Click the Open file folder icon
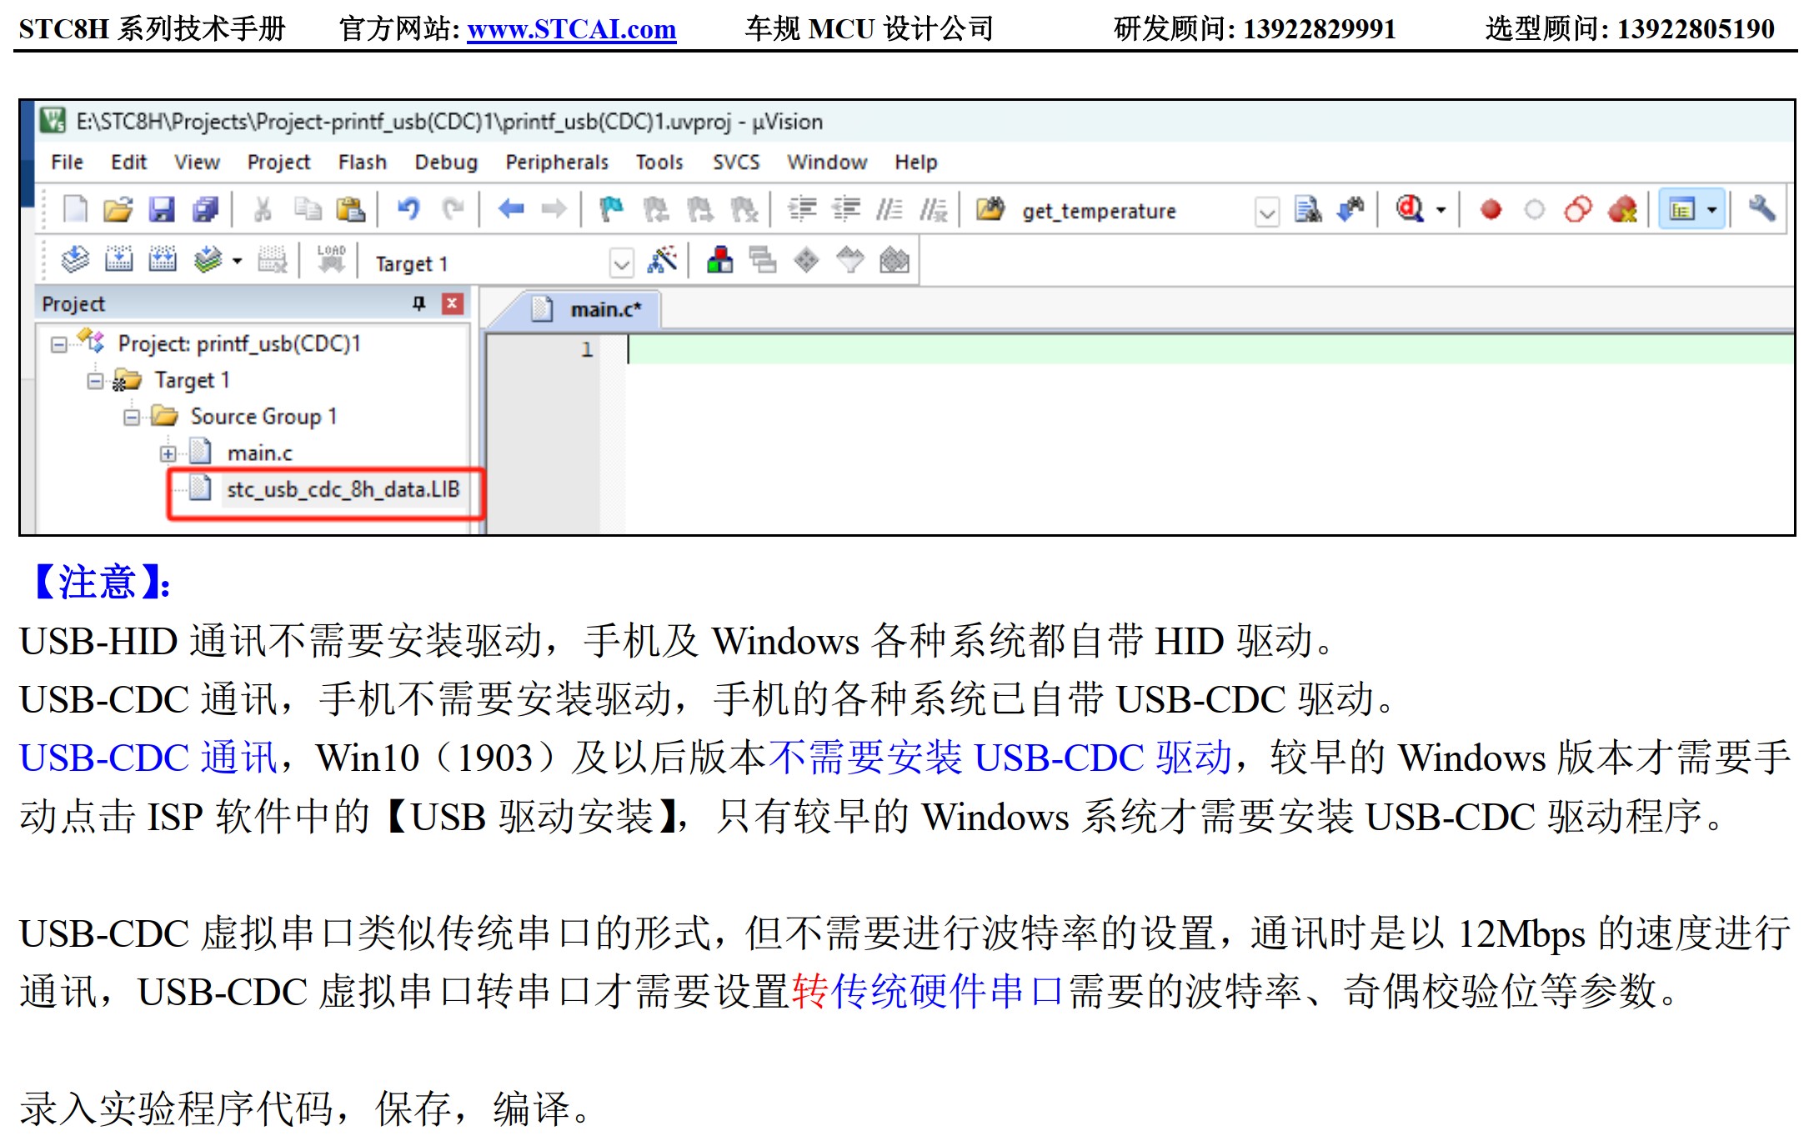Viewport: 1819px width, 1146px height. coord(118,209)
